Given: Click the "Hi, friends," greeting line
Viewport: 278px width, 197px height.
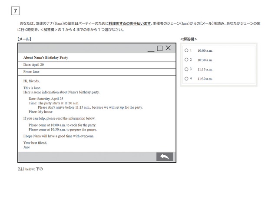Looking at the screenshot, I should tap(31, 81).
